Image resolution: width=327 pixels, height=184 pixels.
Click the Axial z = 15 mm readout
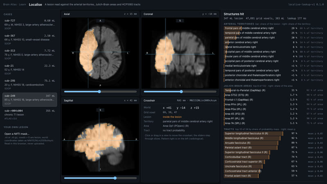pyautogui.click(x=130, y=14)
